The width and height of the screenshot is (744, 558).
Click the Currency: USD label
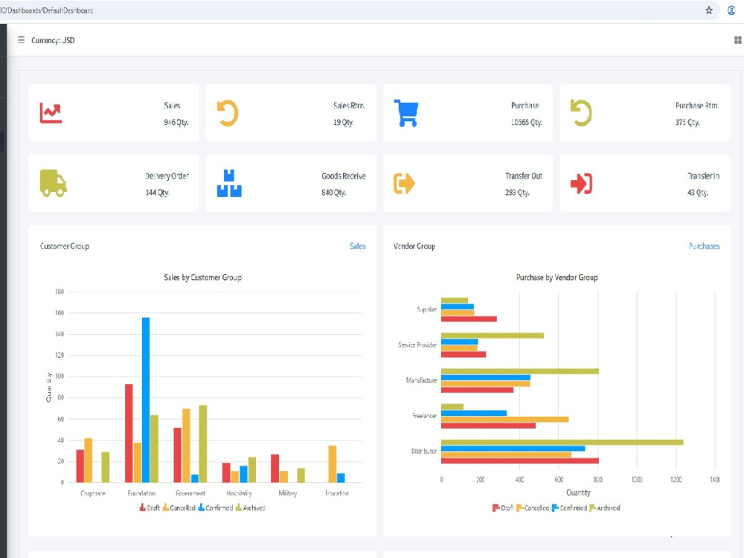[x=53, y=40]
